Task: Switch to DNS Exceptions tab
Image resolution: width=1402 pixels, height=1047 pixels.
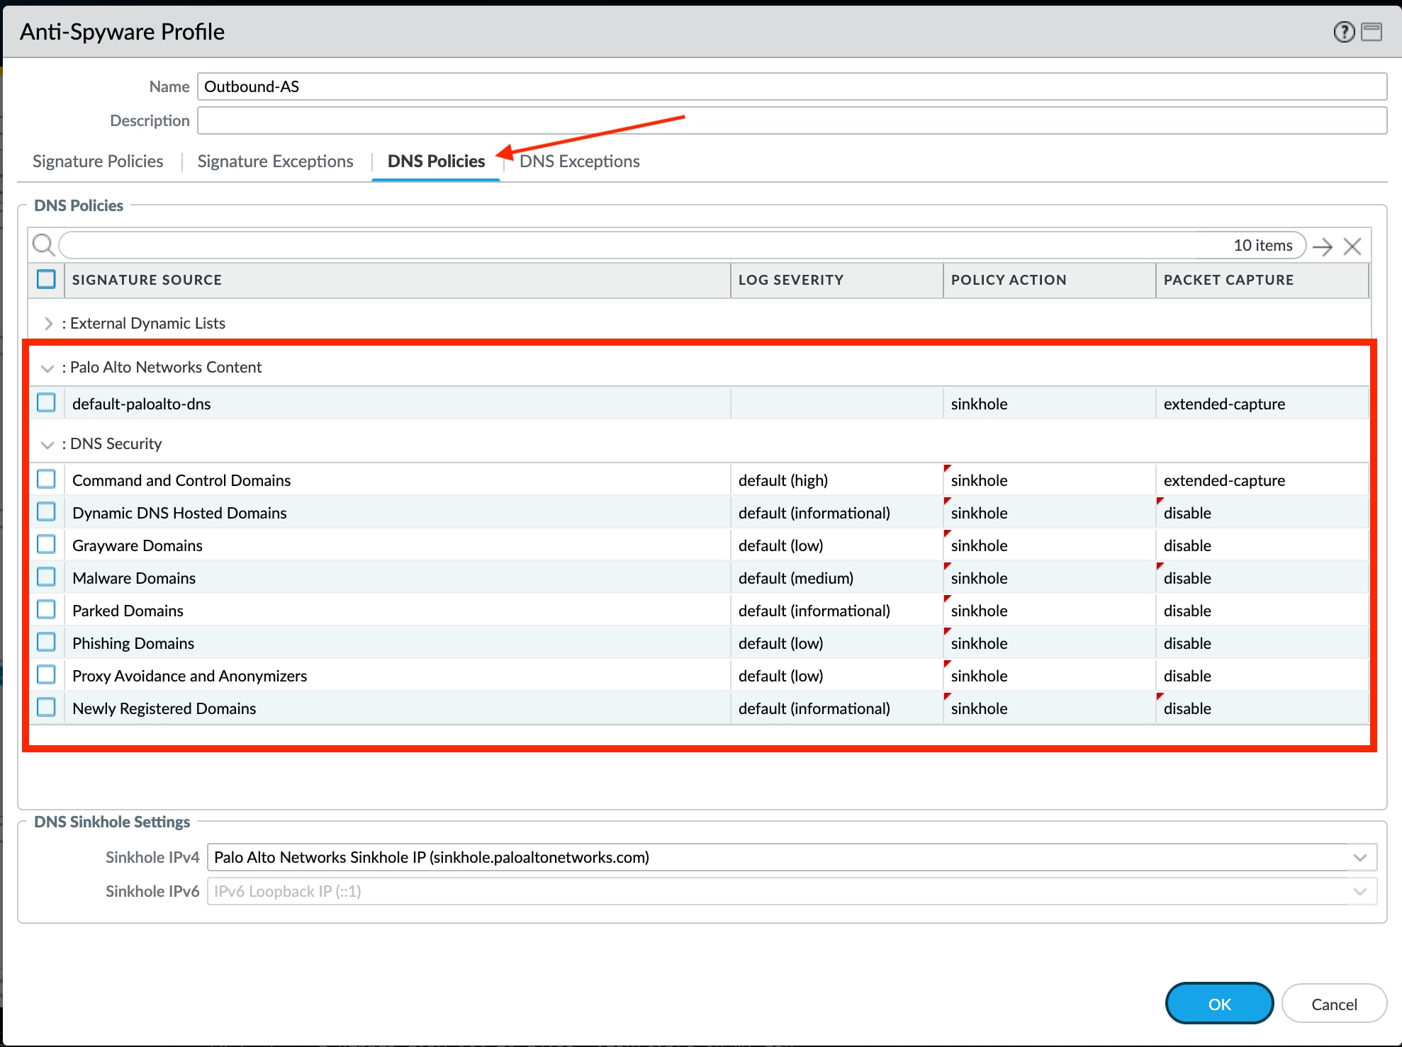Action: [x=580, y=161]
